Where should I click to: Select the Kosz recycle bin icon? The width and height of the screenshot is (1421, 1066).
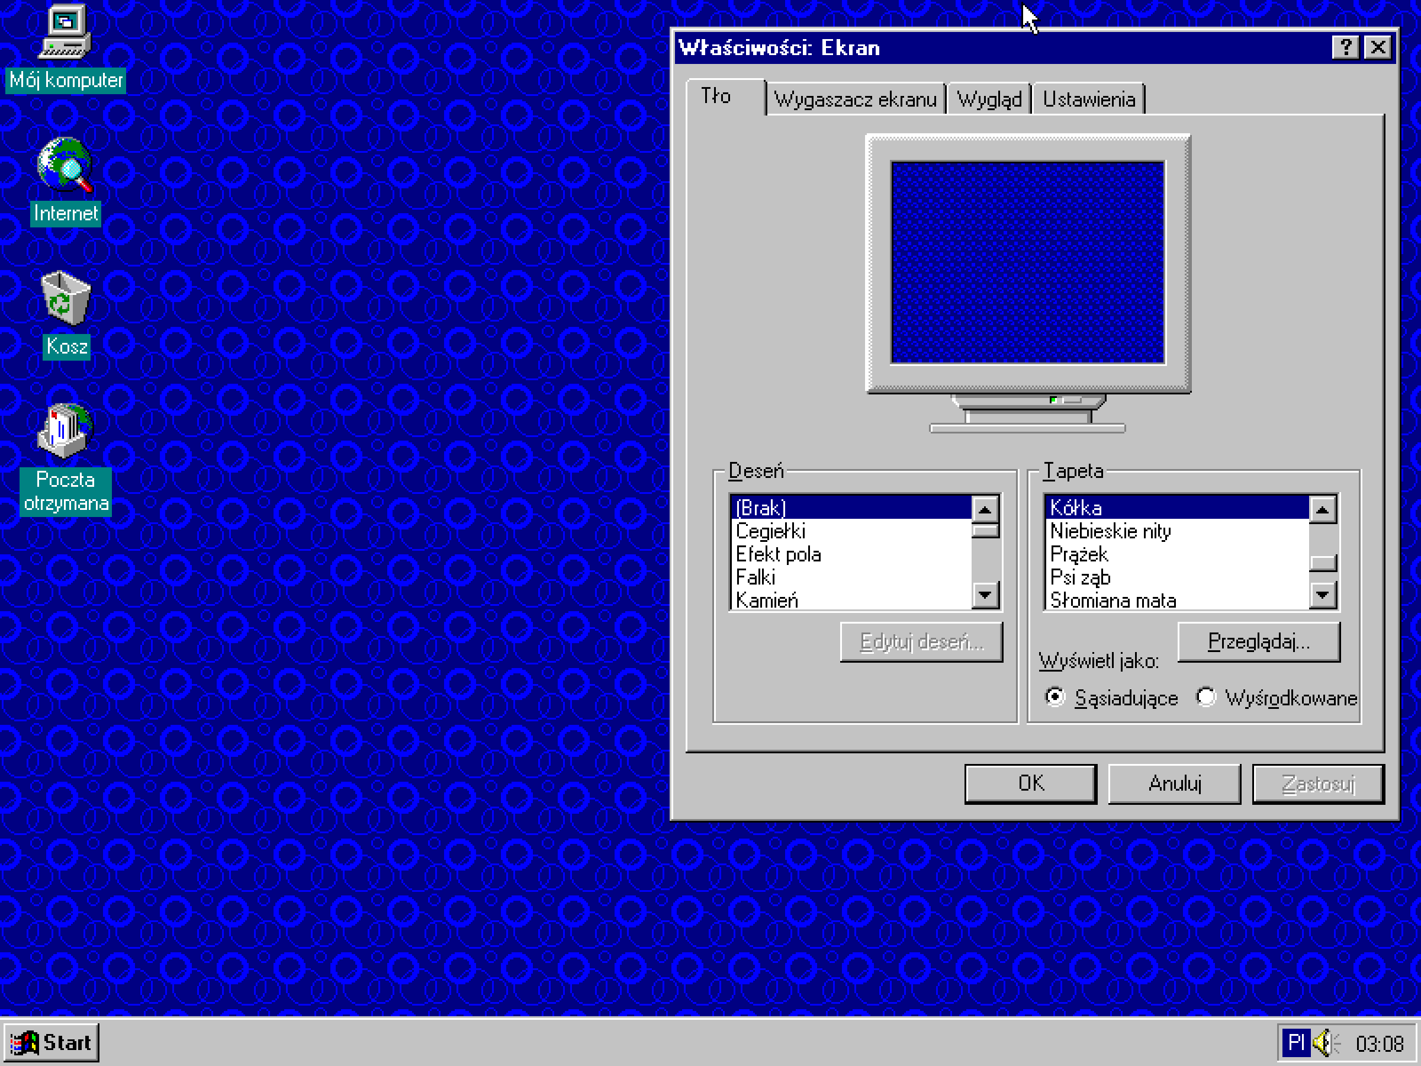(65, 298)
